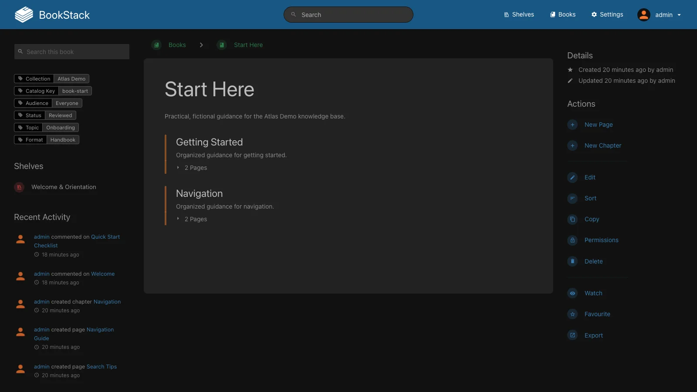This screenshot has width=697, height=392.
Task: Click the Copy action link
Action: click(x=592, y=219)
